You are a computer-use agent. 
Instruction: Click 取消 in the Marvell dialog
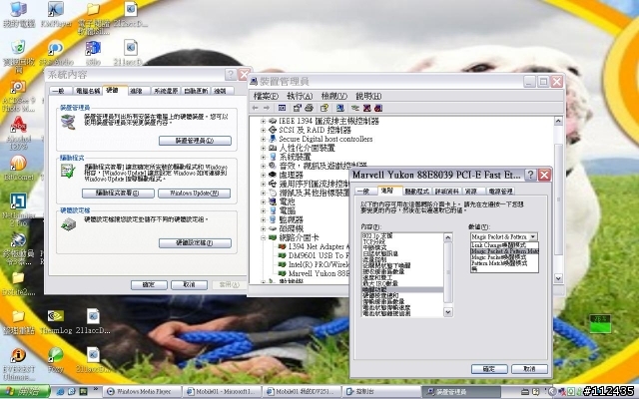coord(529,369)
